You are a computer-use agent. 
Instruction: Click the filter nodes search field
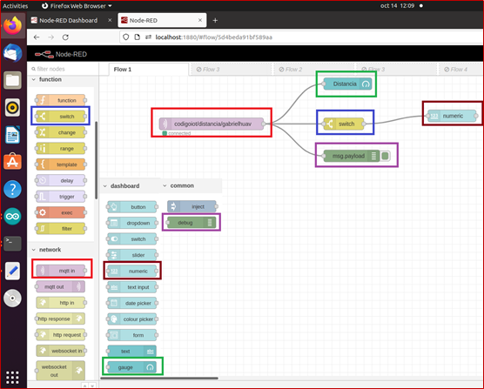click(x=64, y=69)
